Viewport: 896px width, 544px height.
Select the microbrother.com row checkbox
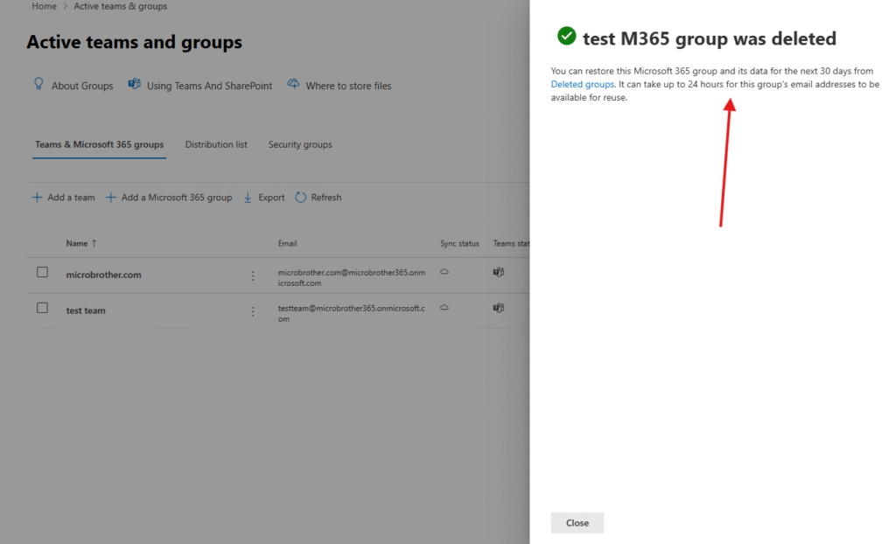pyautogui.click(x=42, y=273)
